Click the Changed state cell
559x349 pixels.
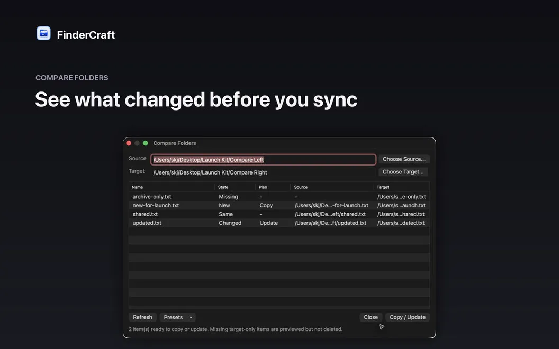tap(230, 223)
